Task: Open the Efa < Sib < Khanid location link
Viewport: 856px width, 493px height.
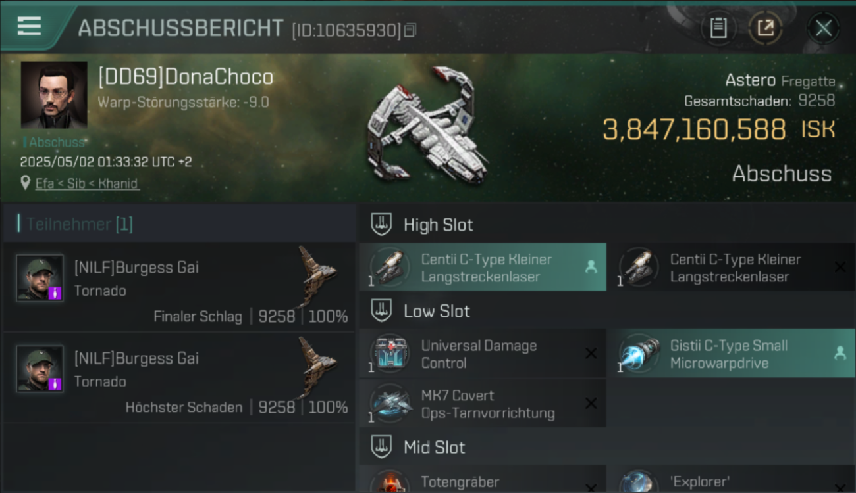Action: click(x=87, y=183)
